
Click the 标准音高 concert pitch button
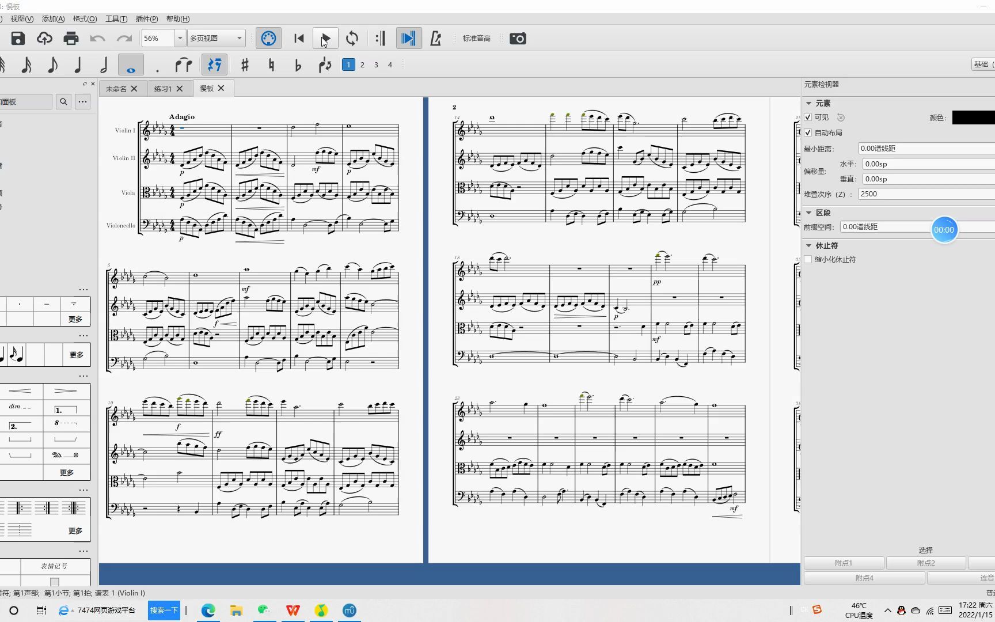point(477,39)
